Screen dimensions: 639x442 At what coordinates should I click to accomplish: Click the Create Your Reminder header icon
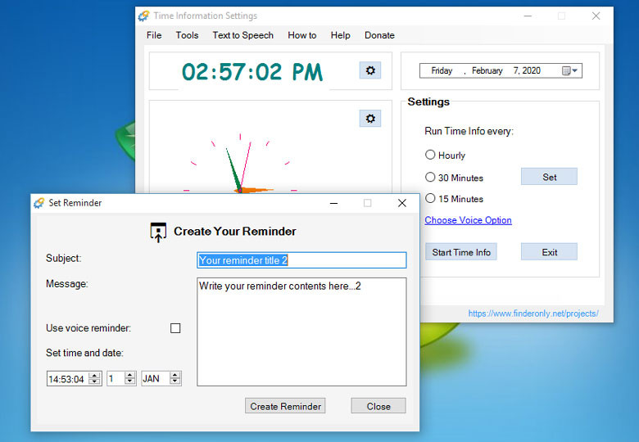158,232
